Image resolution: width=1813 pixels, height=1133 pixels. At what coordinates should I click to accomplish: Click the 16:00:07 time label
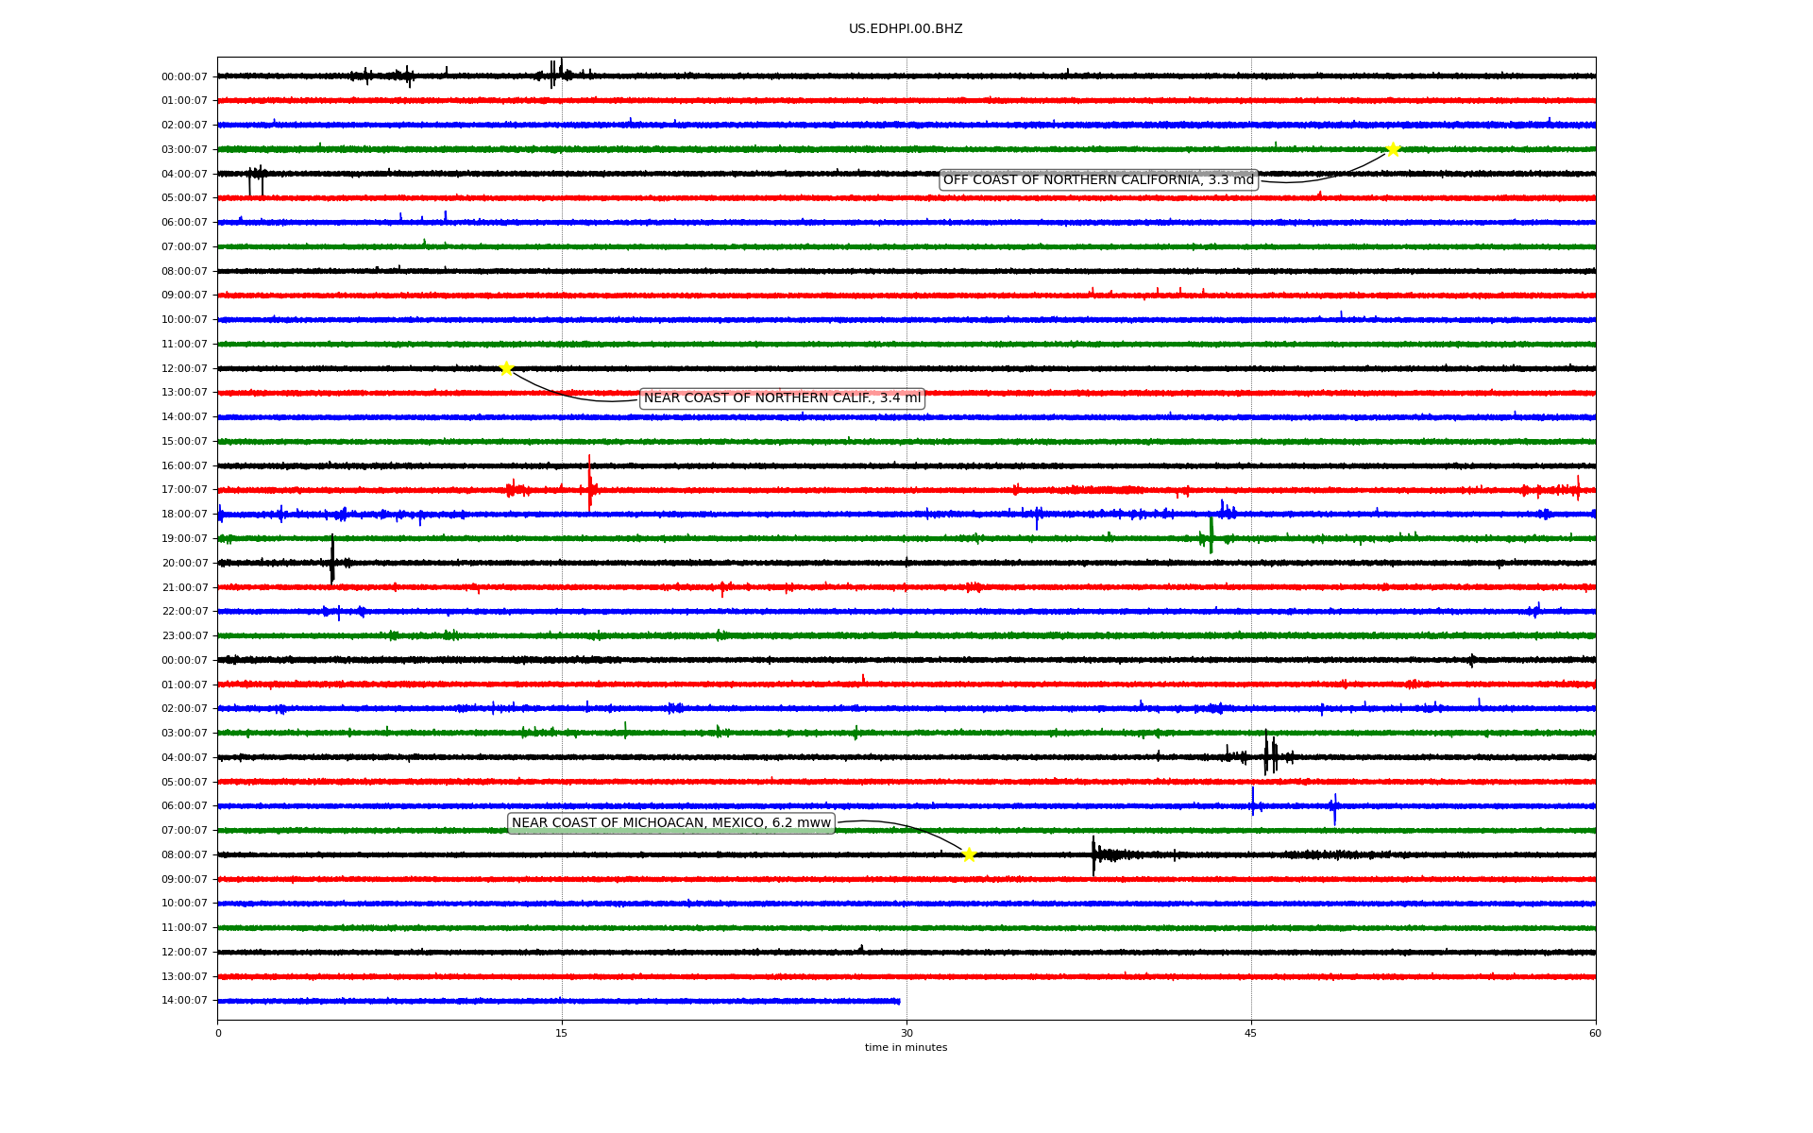(184, 466)
